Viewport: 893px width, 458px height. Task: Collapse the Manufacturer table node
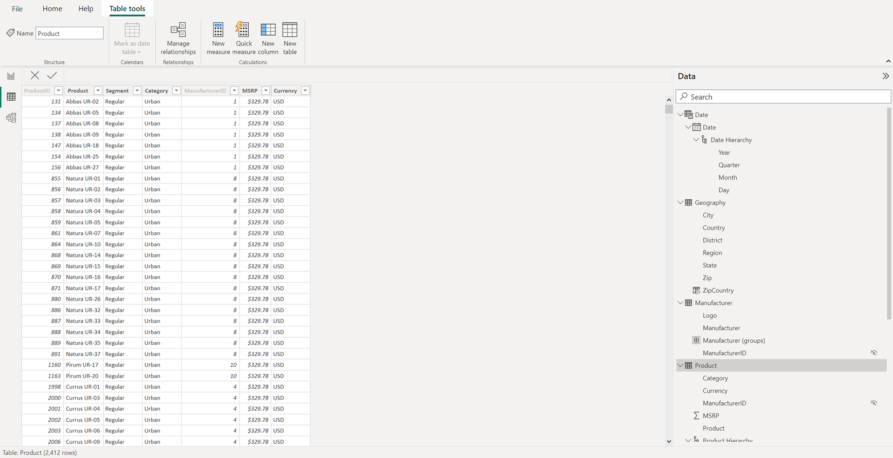pyautogui.click(x=680, y=302)
